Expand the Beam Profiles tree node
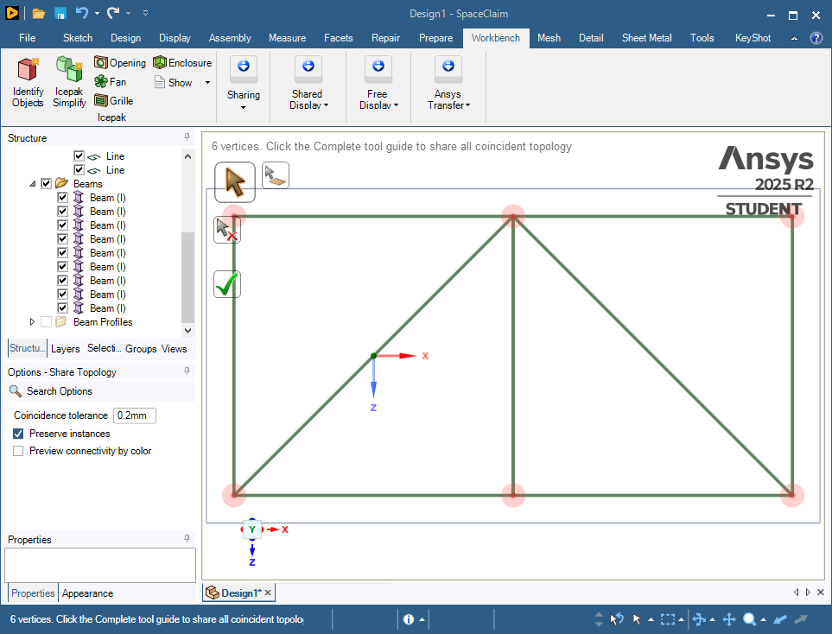 click(x=33, y=322)
